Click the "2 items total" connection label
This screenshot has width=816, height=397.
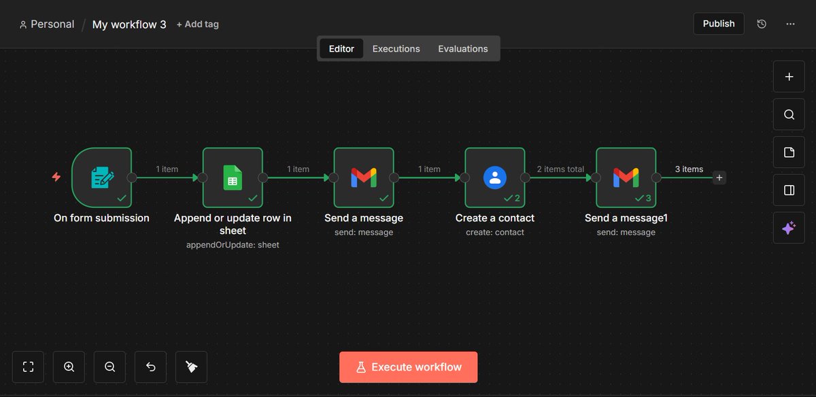coord(560,169)
